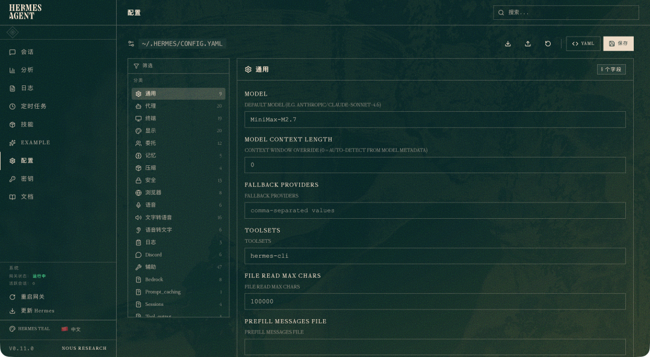Open the HERMES TEAL theme picker

click(29, 329)
